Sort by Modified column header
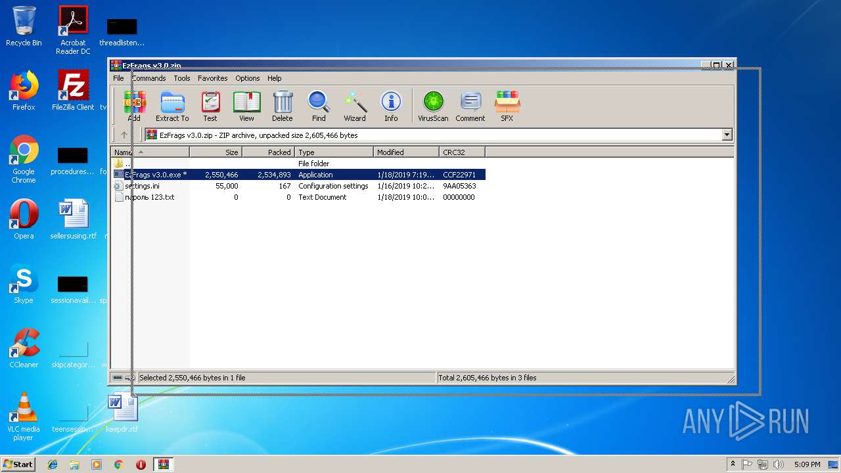This screenshot has height=473, width=841. point(407,152)
